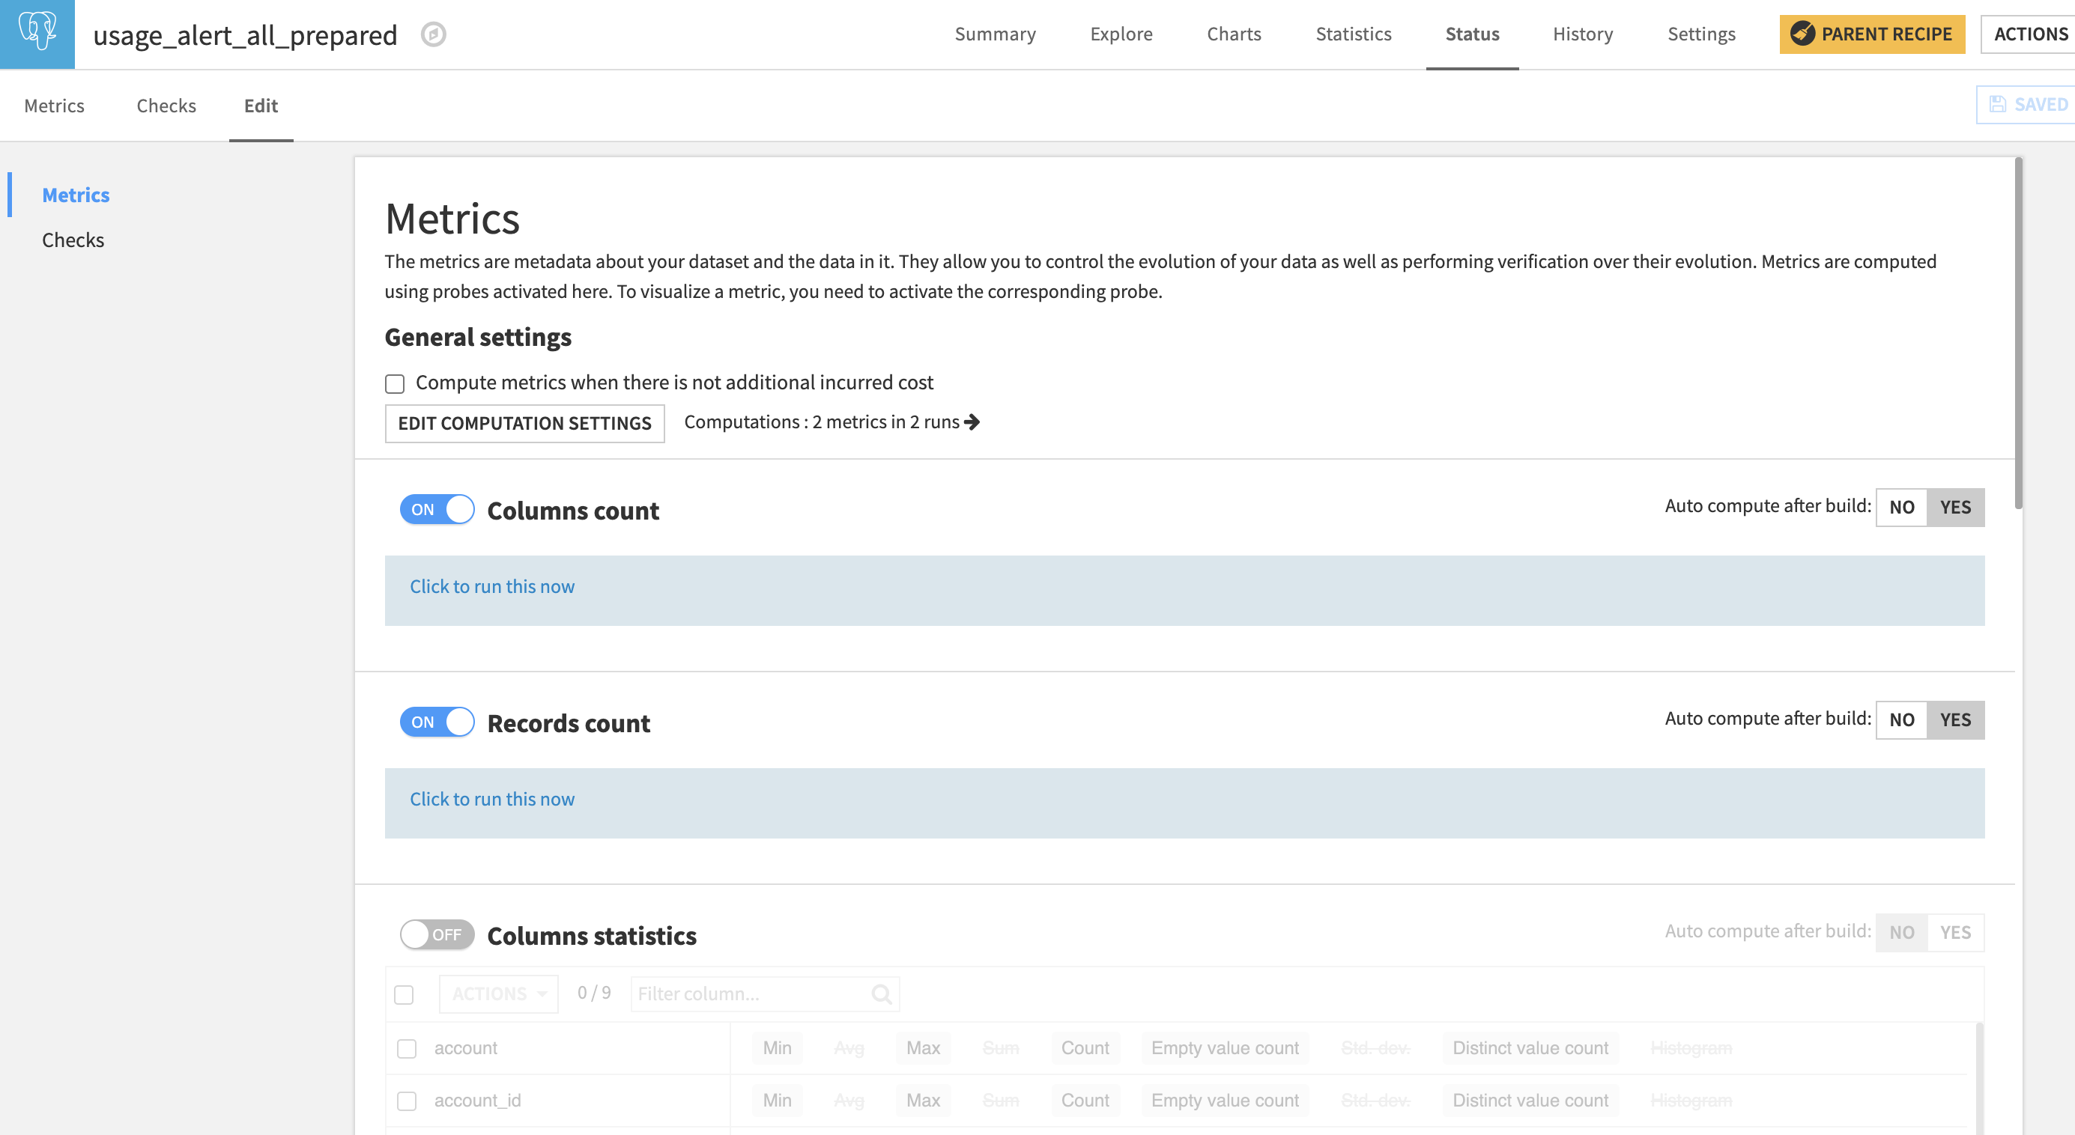Viewport: 2075px width, 1135px height.
Task: Toggle Distinct value count for account_id column
Action: click(x=1530, y=1101)
